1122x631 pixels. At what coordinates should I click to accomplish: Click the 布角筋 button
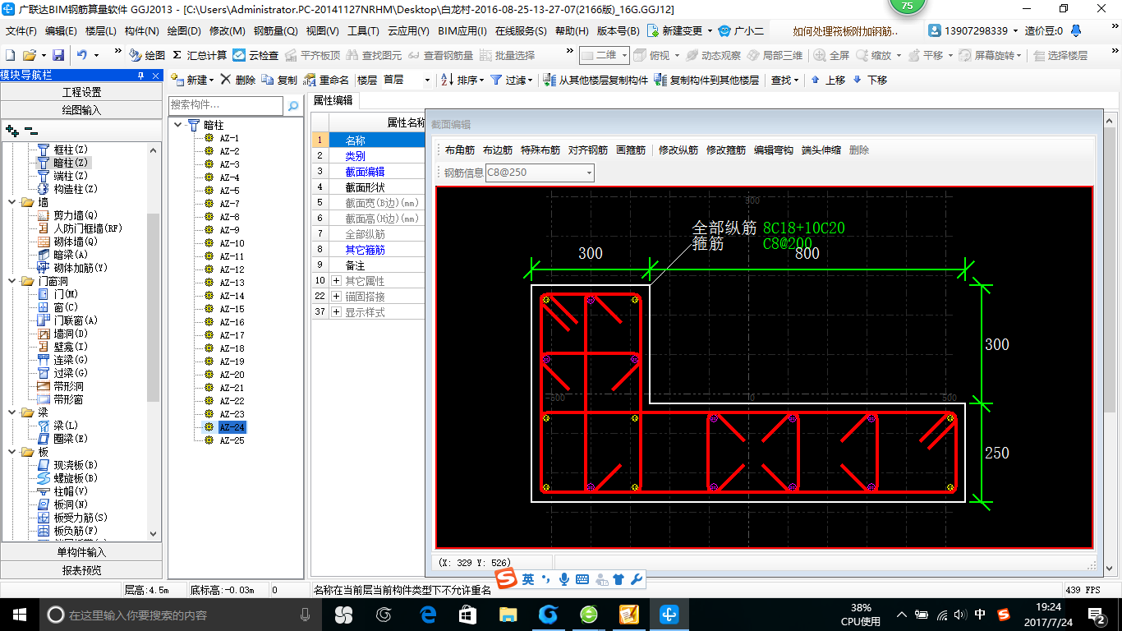[x=460, y=150]
